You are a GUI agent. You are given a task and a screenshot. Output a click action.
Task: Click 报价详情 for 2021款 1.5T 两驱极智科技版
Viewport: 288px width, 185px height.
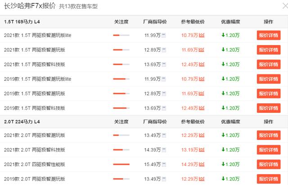269,65
